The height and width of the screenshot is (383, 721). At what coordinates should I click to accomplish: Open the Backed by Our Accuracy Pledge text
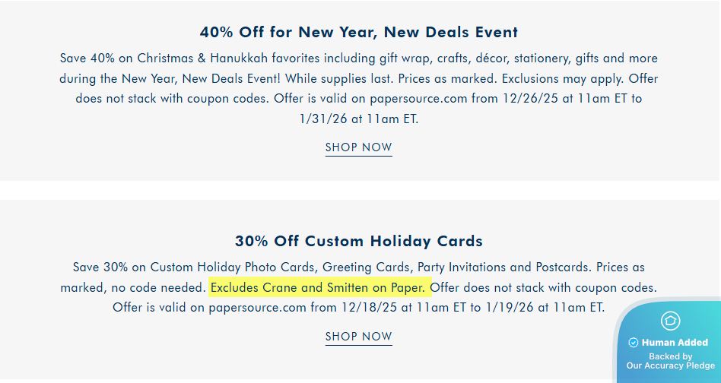[x=670, y=361]
